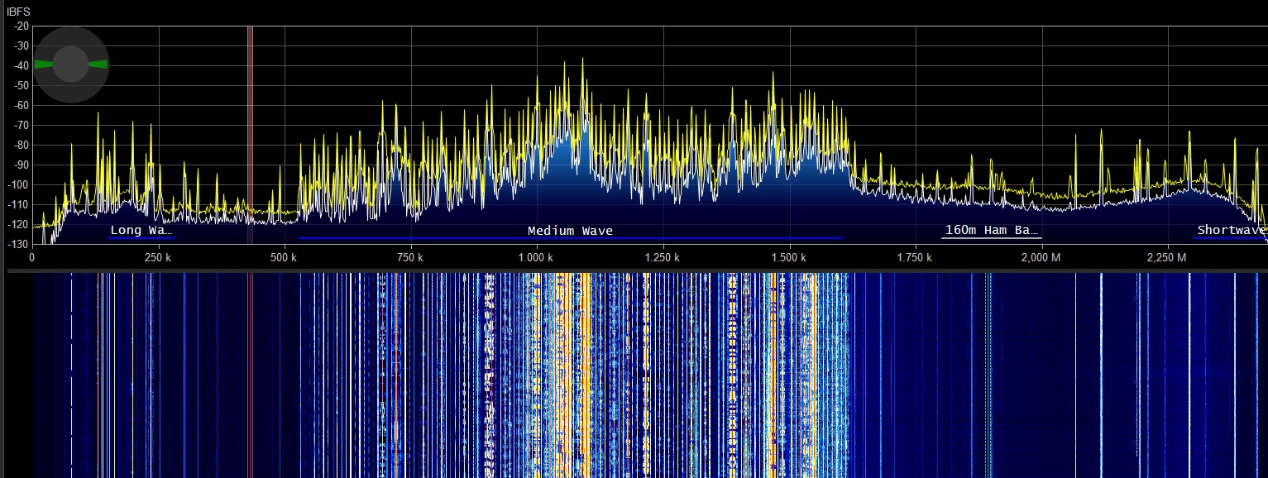Click the -130 level on dBFS scale
The height and width of the screenshot is (478, 1268).
pyautogui.click(x=20, y=244)
